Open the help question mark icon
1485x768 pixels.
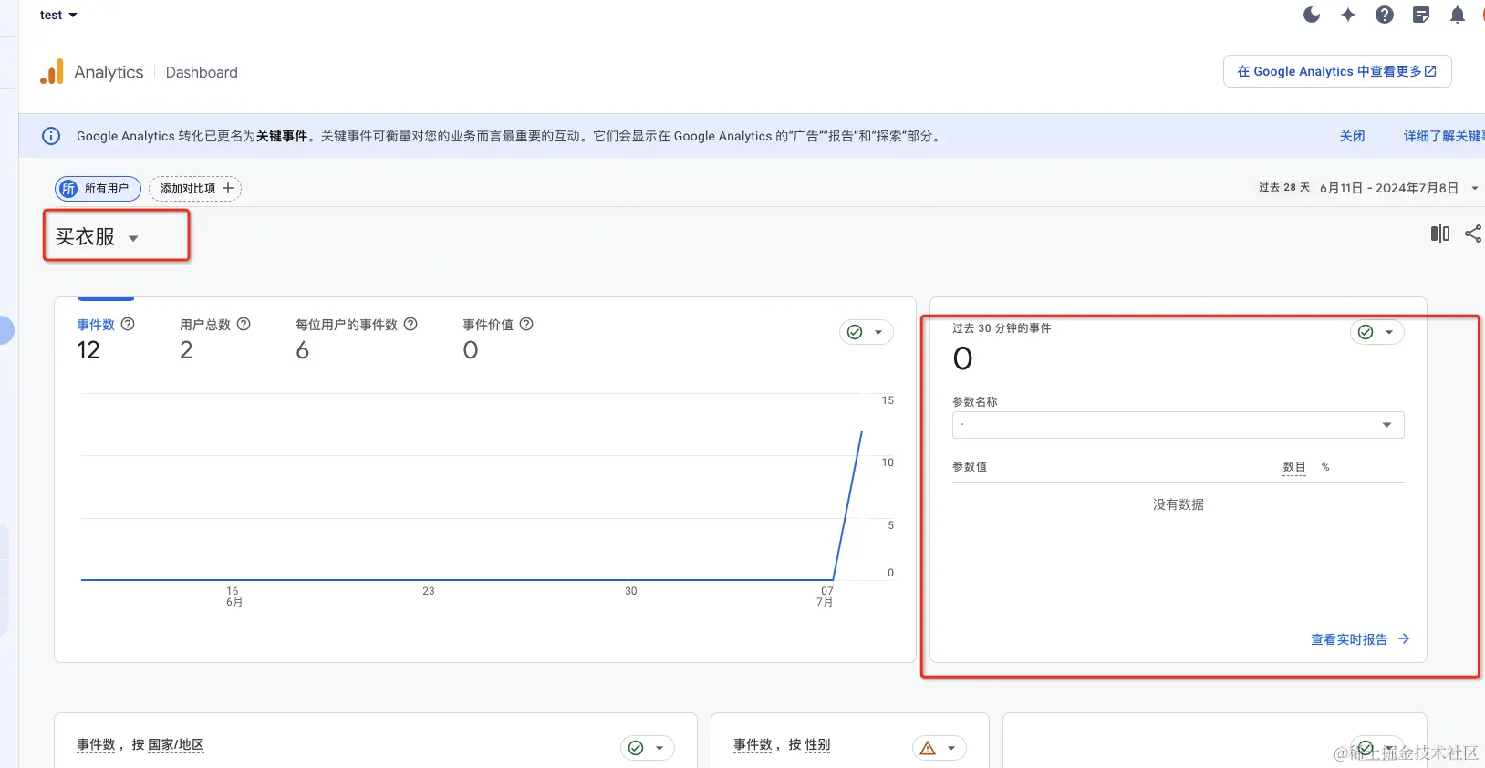pyautogui.click(x=1385, y=15)
